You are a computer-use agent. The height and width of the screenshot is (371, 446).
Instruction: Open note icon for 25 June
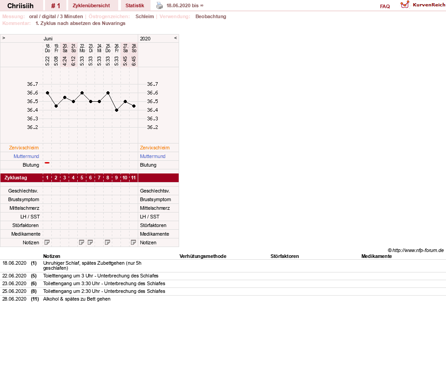pos(107,242)
